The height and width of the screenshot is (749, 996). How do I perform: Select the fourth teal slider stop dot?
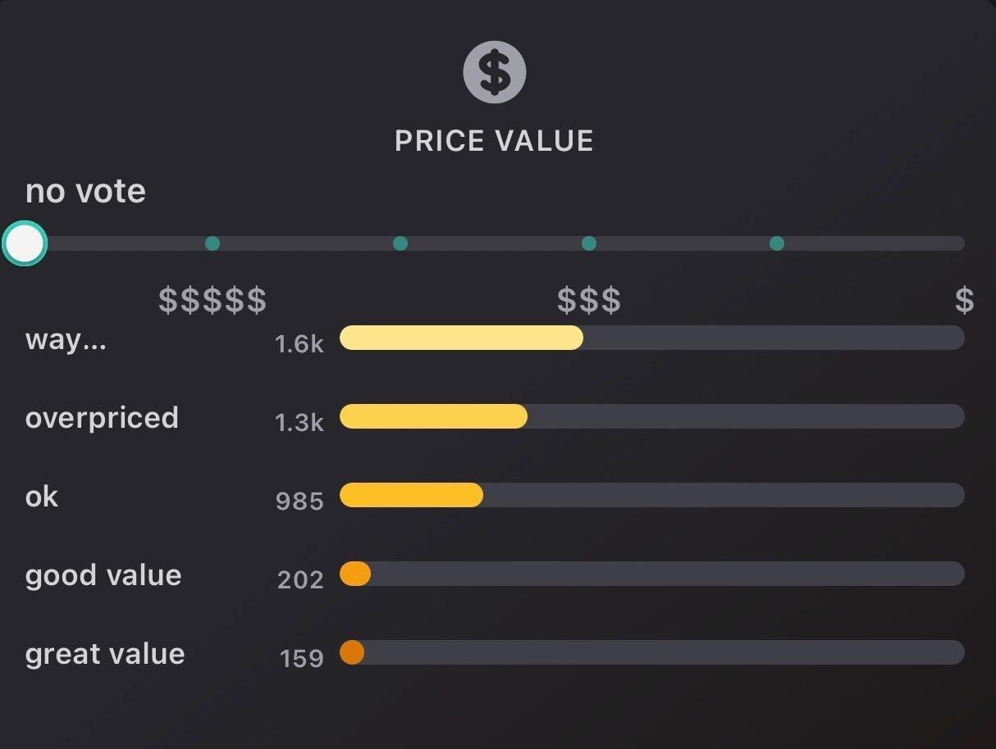click(x=776, y=243)
